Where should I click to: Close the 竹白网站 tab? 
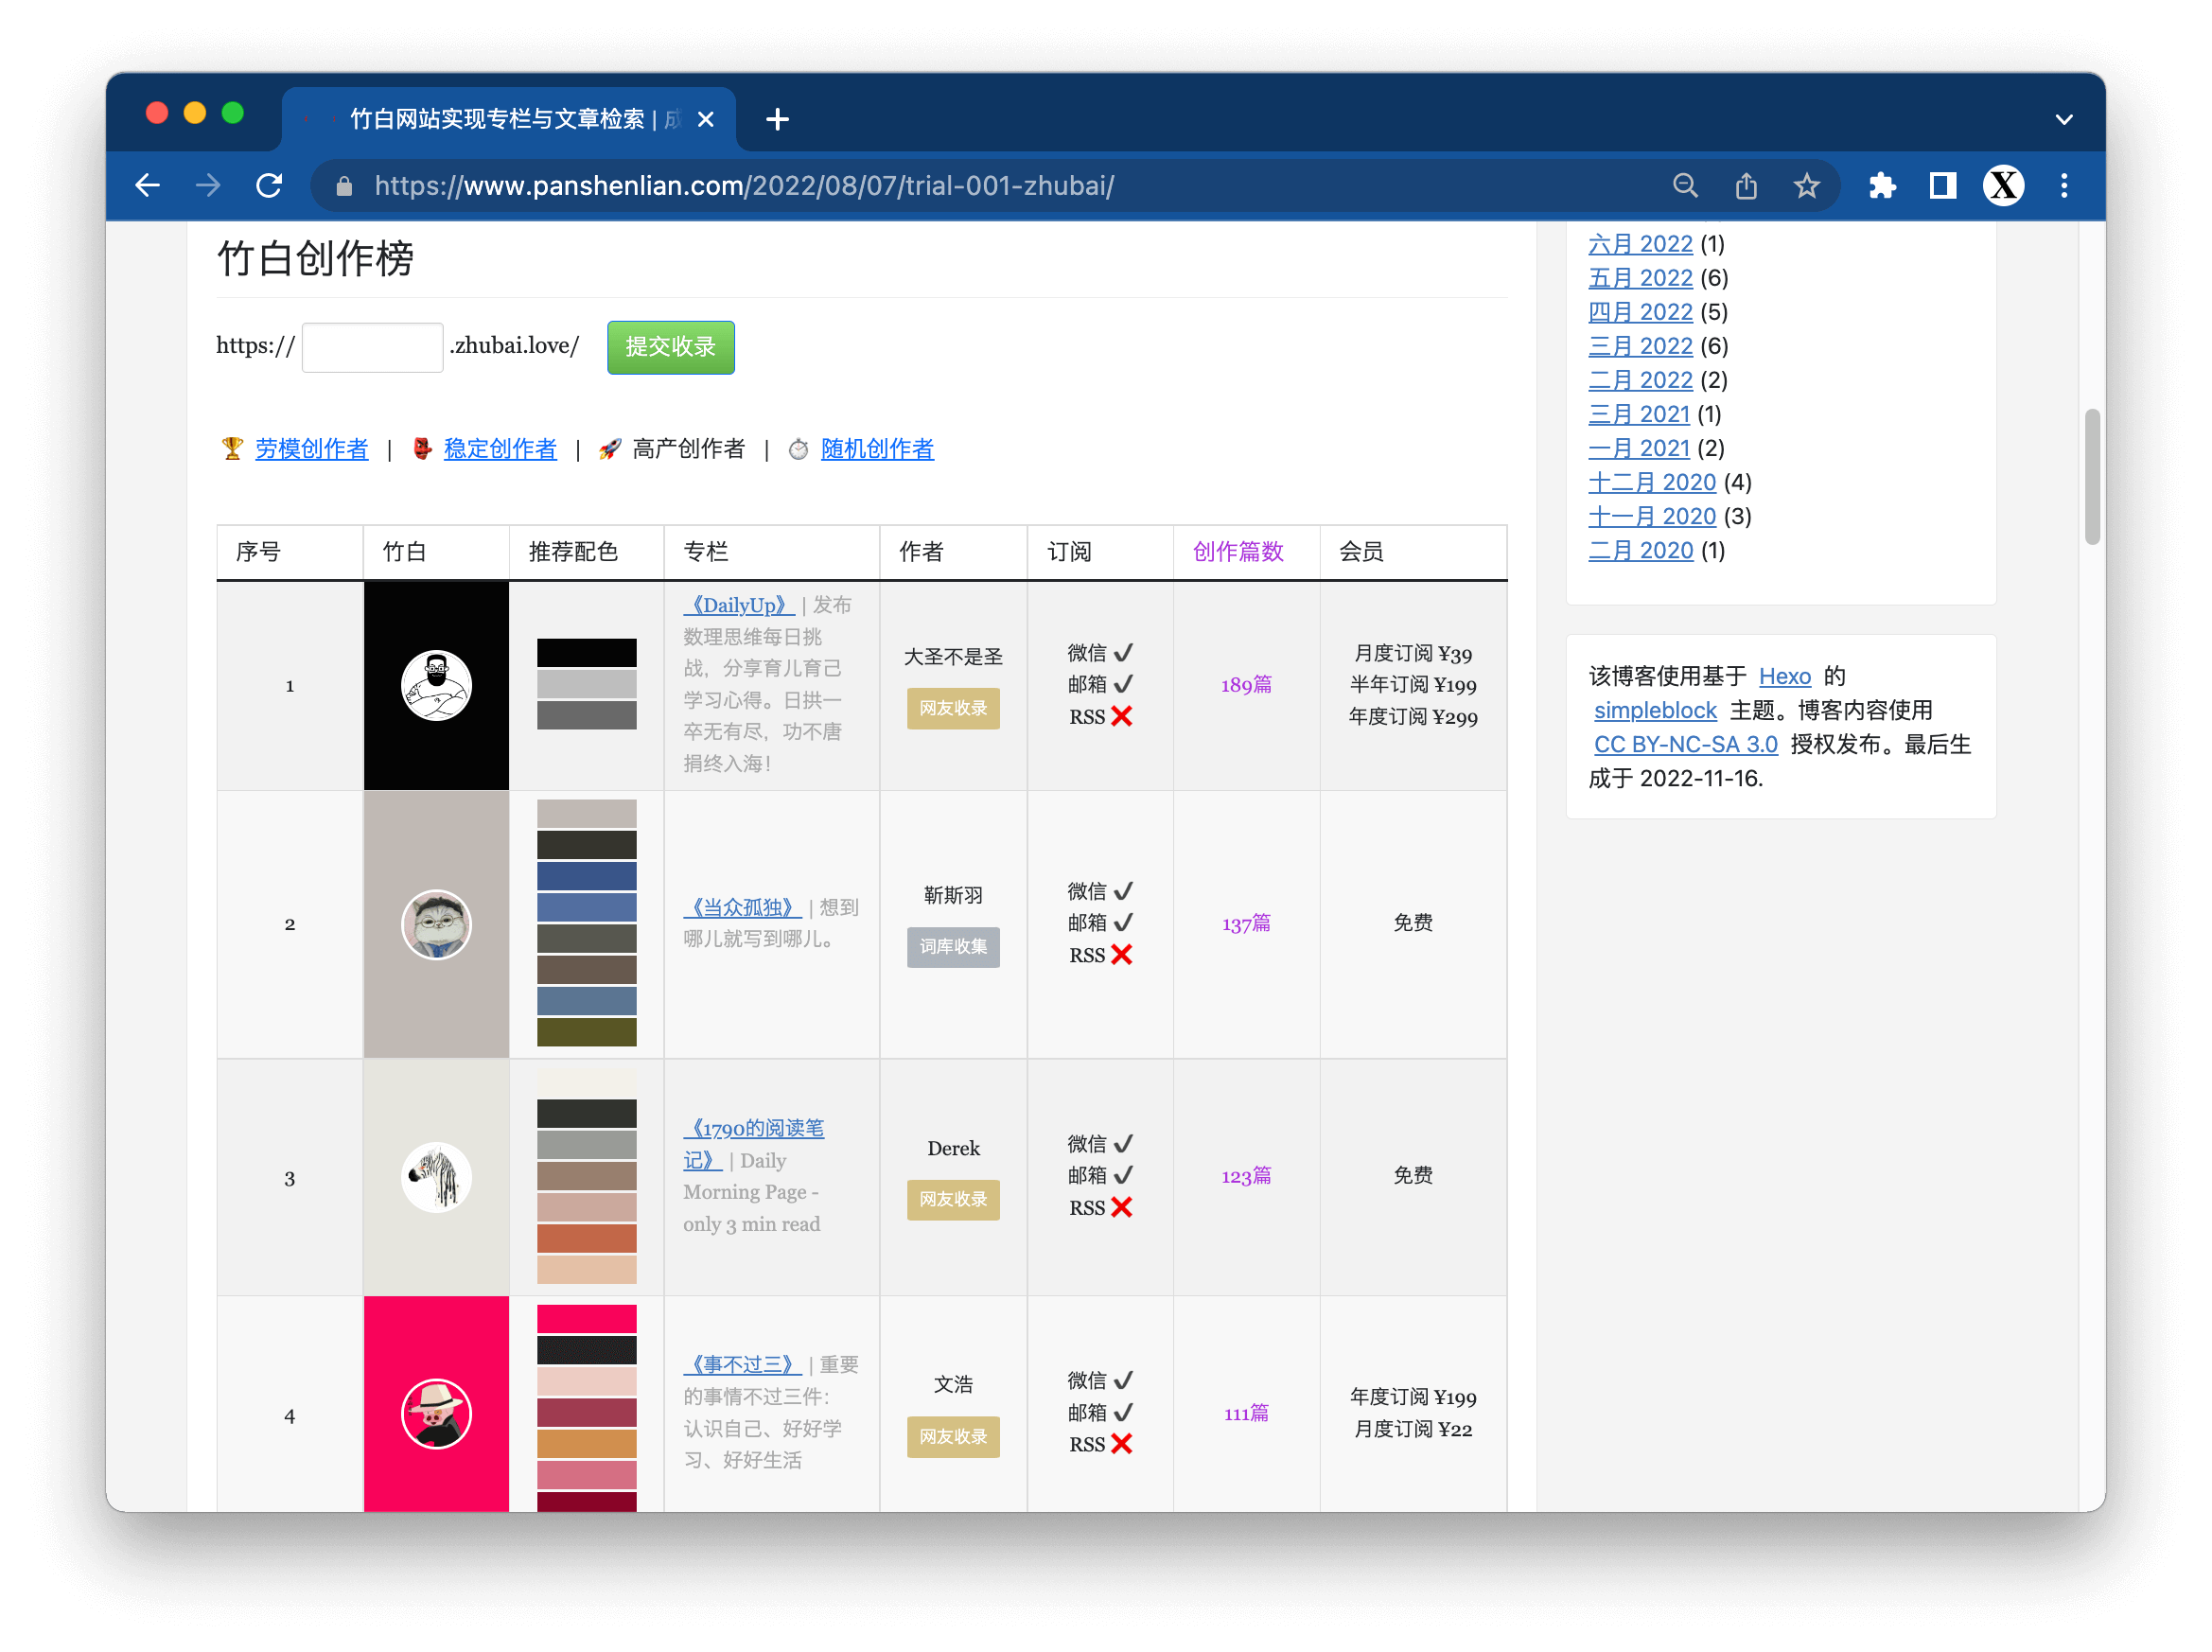706,120
